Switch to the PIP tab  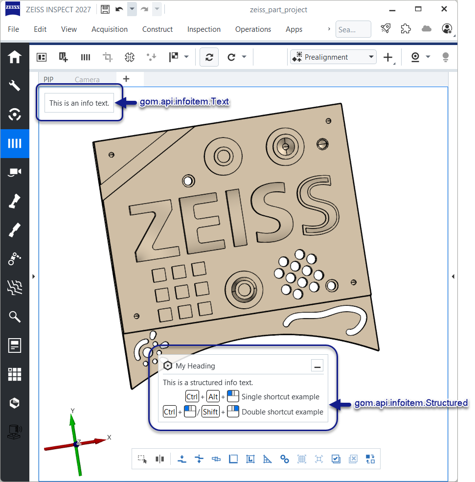(x=48, y=79)
